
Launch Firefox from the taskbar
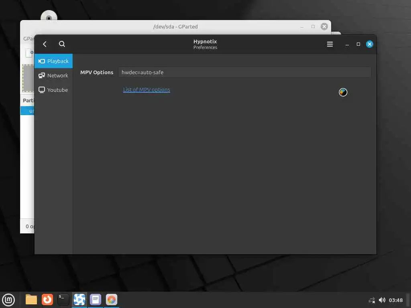point(47,300)
